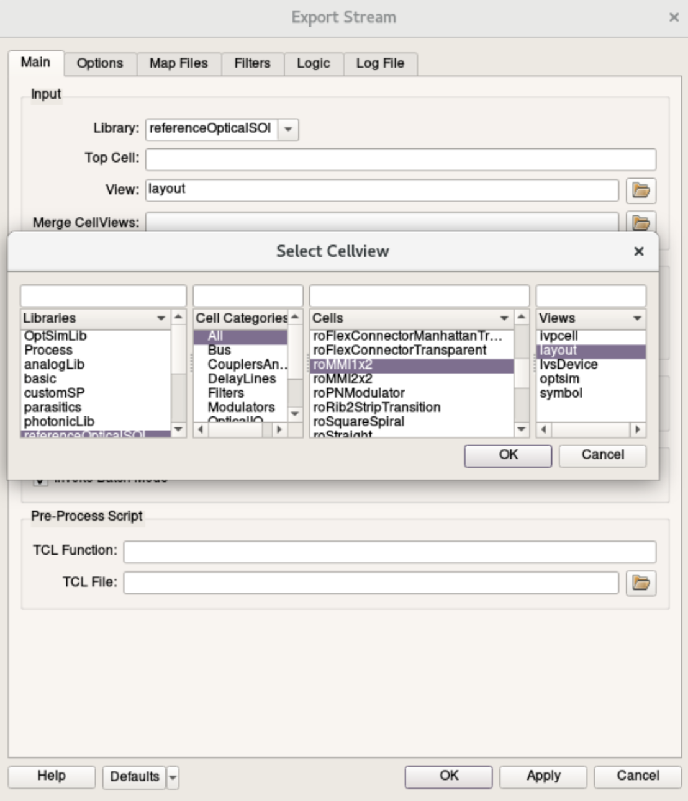Click the filter box above Views list
The width and height of the screenshot is (688, 801).
tap(591, 295)
